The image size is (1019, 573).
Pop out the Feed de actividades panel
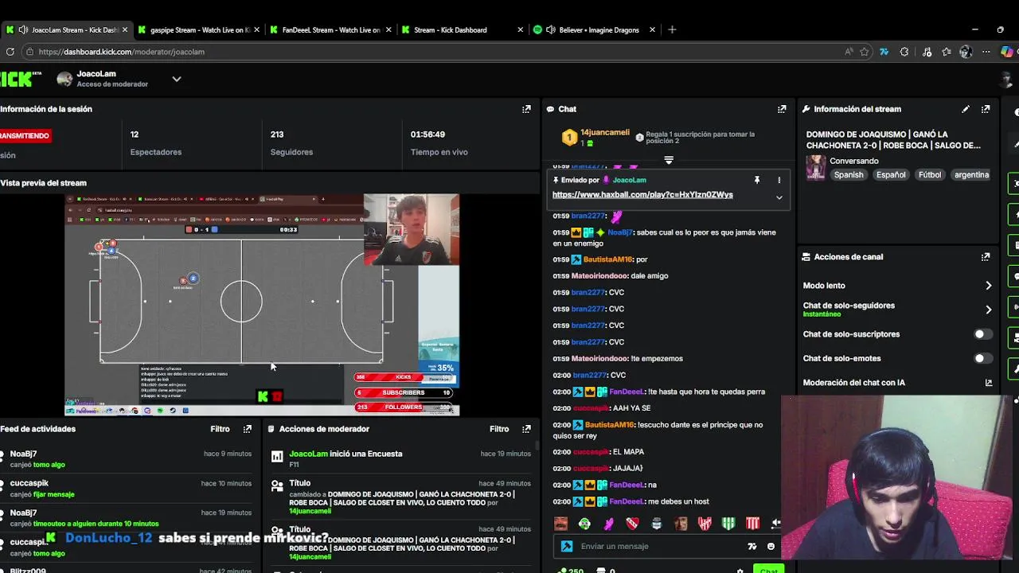coord(248,429)
